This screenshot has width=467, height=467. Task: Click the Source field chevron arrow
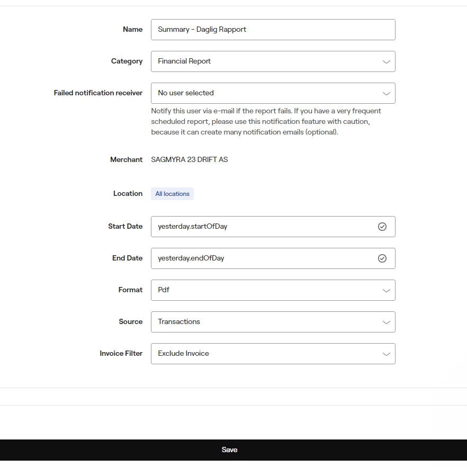(386, 322)
